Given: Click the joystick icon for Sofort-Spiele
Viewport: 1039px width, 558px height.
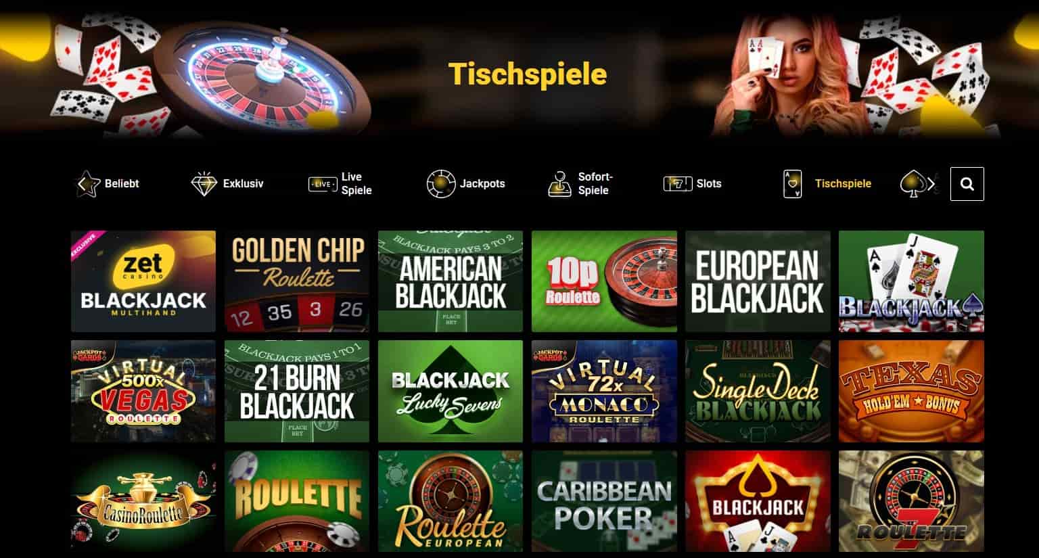Looking at the screenshot, I should [559, 184].
